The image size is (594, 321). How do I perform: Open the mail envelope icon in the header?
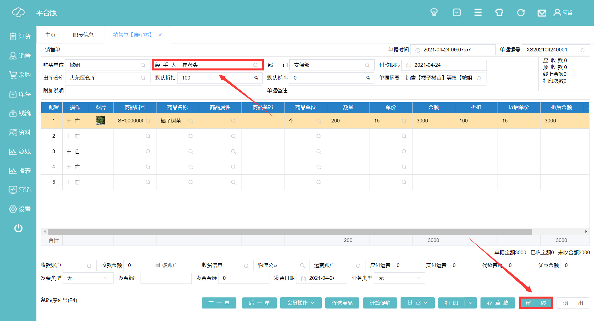point(542,13)
